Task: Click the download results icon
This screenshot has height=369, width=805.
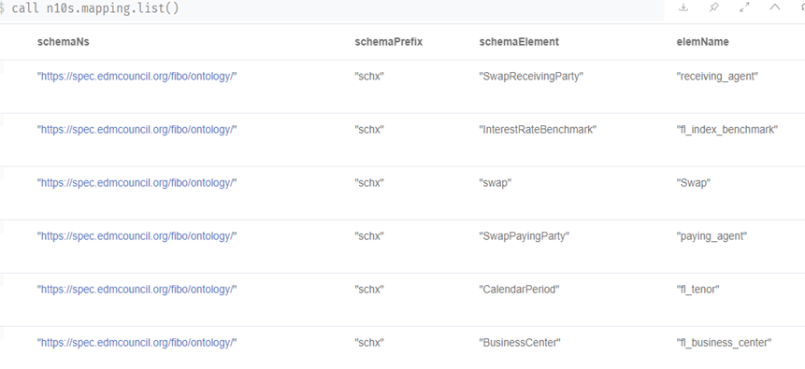Action: pyautogui.click(x=683, y=7)
